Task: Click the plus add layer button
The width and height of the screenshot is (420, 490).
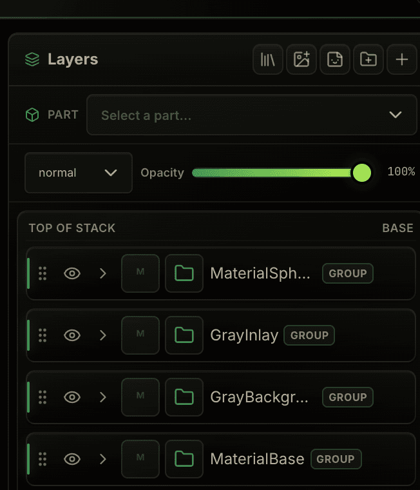Action: click(x=402, y=59)
